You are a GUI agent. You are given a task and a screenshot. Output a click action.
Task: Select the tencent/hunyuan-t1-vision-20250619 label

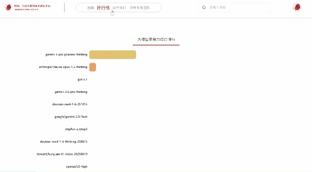click(x=62, y=154)
